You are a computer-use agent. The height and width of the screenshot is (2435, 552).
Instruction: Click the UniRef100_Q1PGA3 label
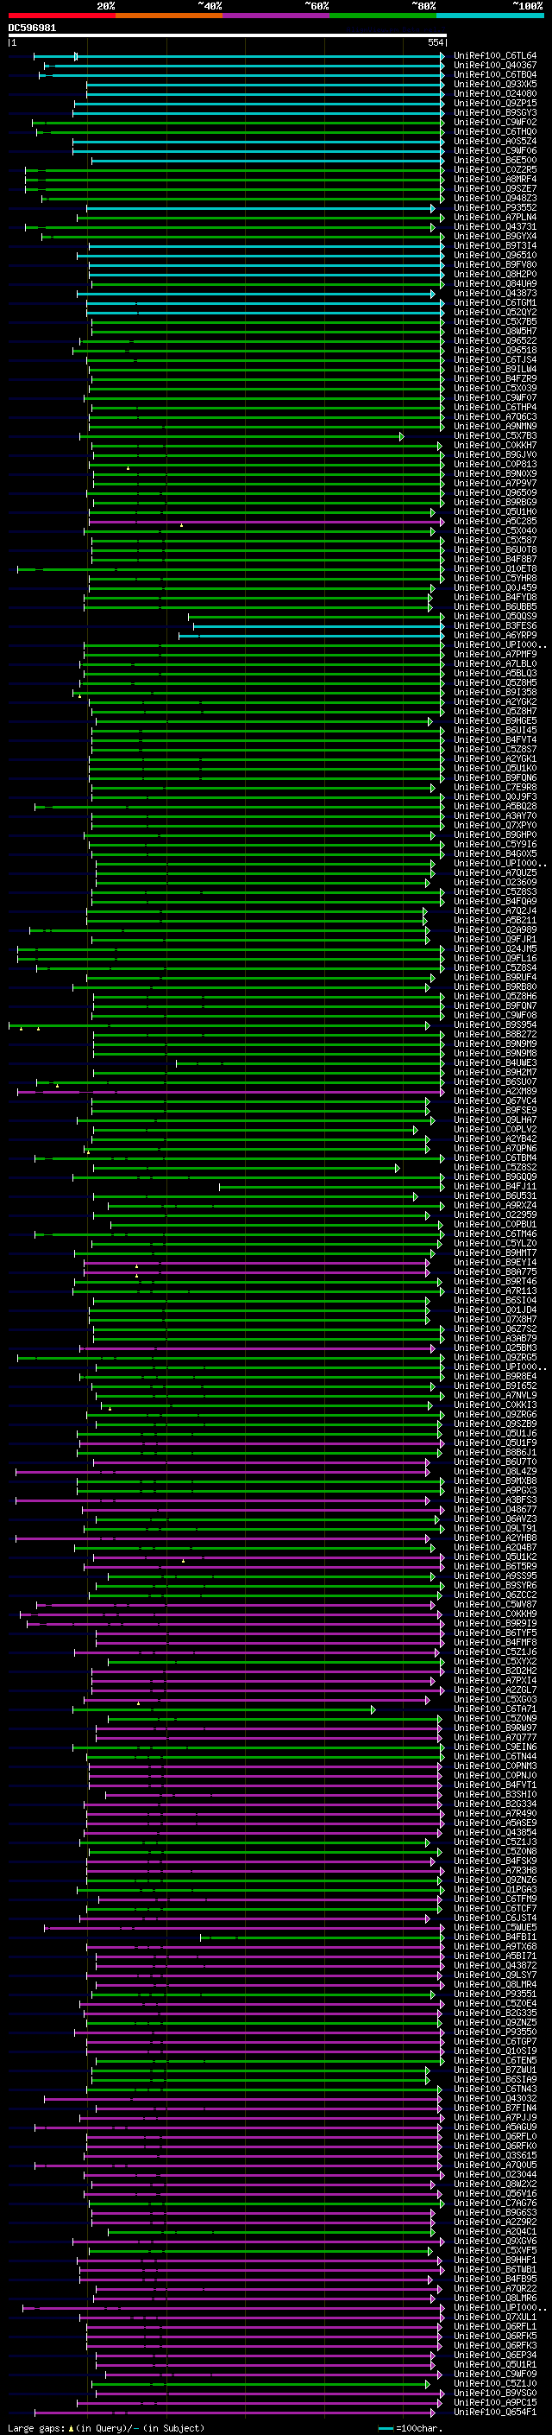(x=494, y=1890)
